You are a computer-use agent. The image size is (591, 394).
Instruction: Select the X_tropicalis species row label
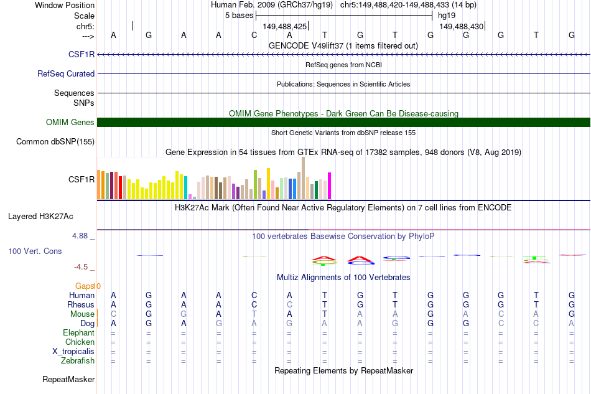(73, 352)
